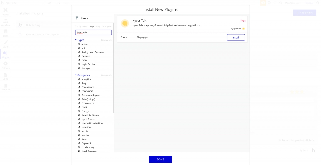This screenshot has width=321, height=165.
Task: Click Preview in the background top bar
Action: point(308,3)
